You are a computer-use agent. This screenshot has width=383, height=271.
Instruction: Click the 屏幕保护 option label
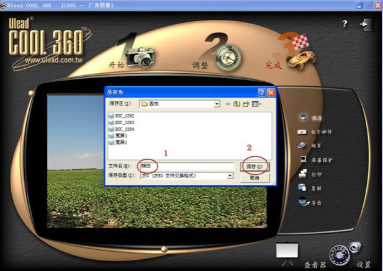322,160
